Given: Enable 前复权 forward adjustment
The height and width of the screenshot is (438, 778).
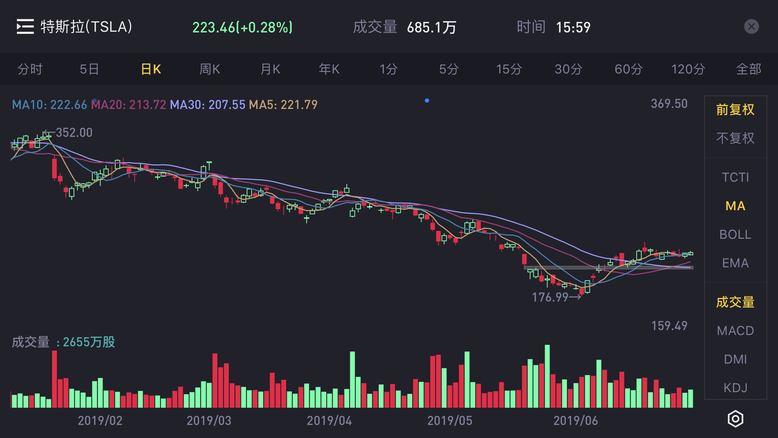Looking at the screenshot, I should coord(735,110).
